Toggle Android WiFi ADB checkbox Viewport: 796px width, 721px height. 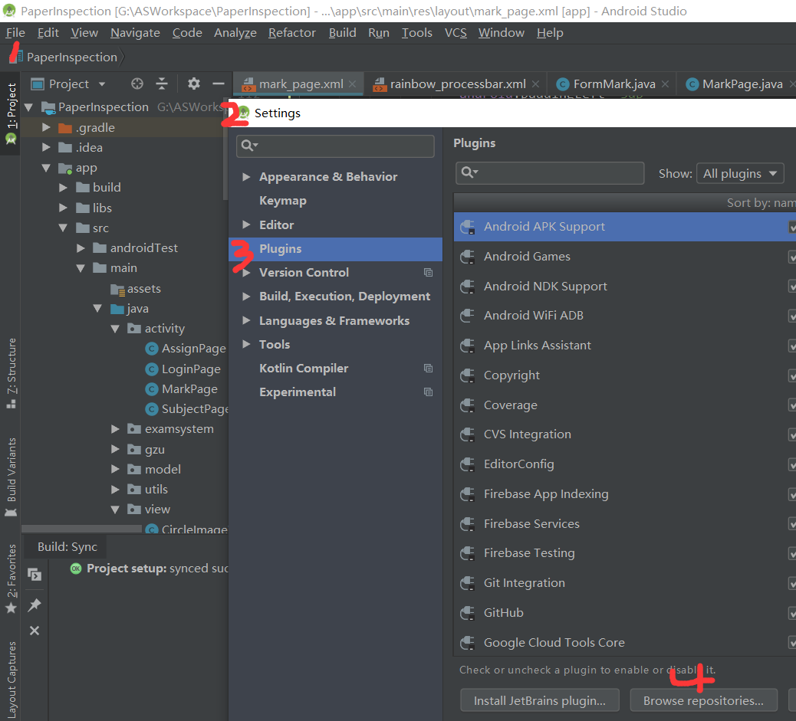[x=792, y=316]
